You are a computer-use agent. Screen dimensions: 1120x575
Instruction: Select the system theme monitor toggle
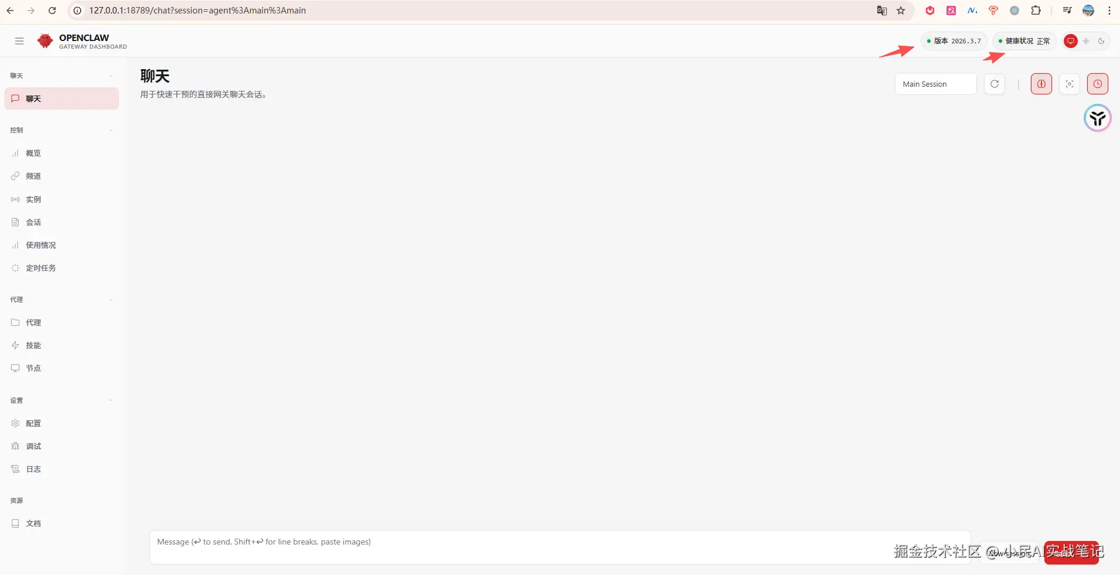pyautogui.click(x=1071, y=41)
